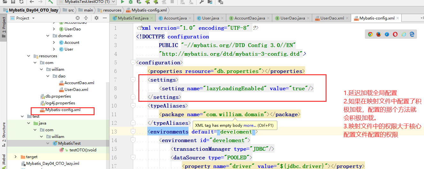Fold the settings tag in editor gutter
The image size is (424, 169).
[x=133, y=79]
